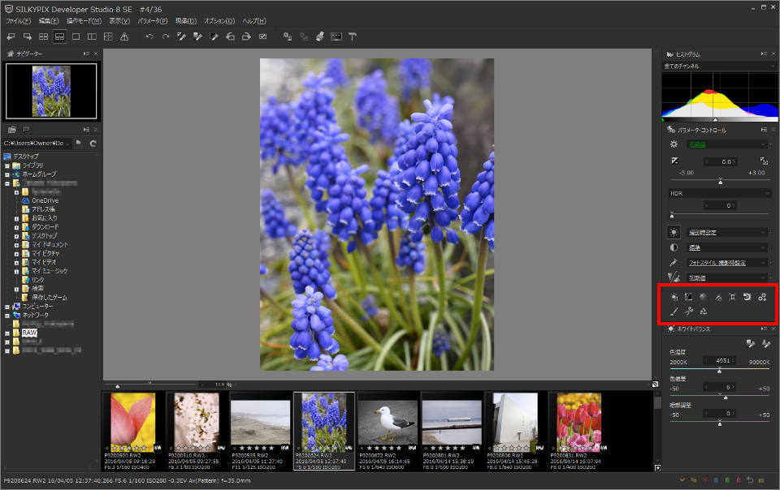
Task: Open the 現像(D) menu
Action: pos(186,20)
